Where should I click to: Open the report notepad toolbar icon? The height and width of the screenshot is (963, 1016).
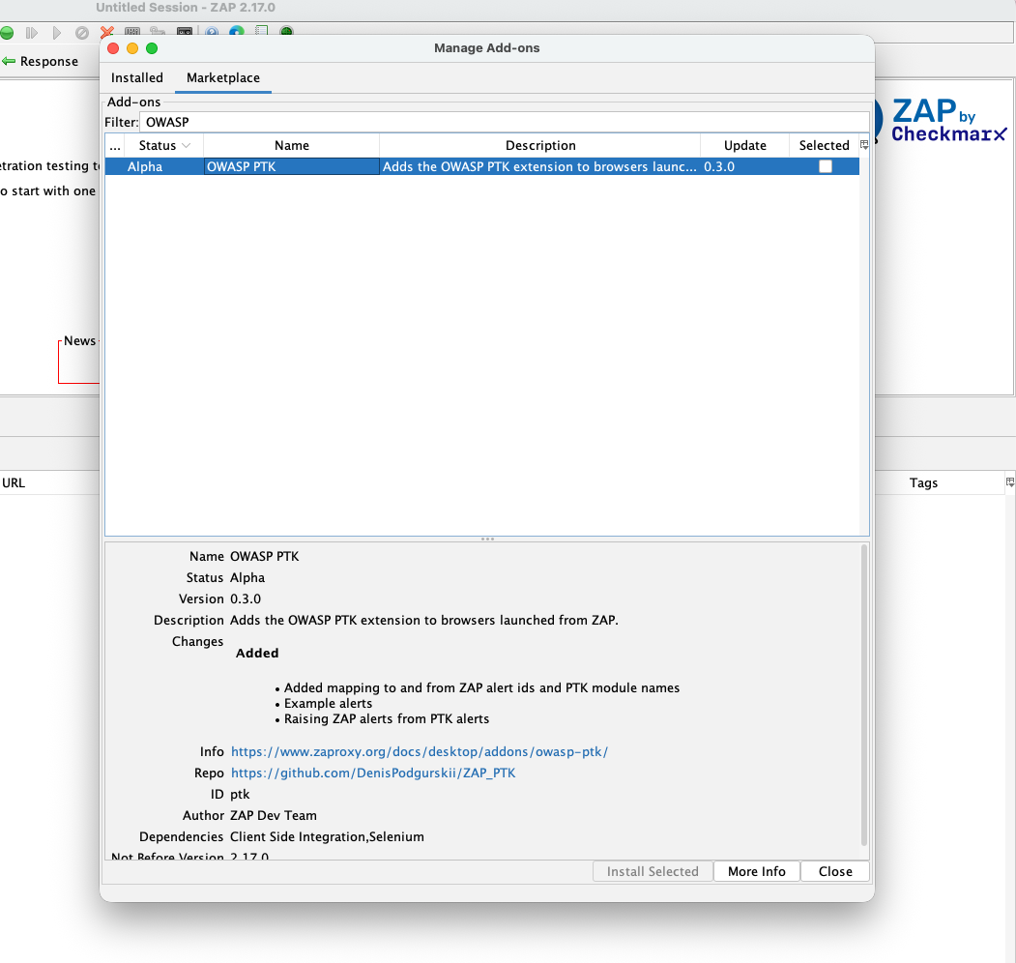[x=261, y=32]
